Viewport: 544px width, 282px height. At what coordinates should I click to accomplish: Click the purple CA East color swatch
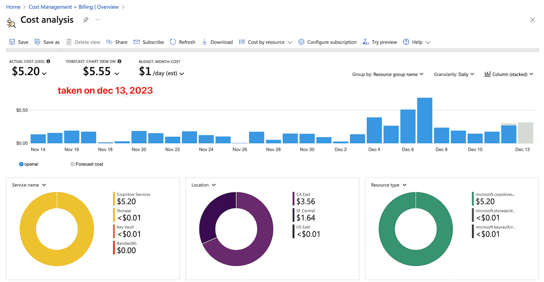[293, 198]
